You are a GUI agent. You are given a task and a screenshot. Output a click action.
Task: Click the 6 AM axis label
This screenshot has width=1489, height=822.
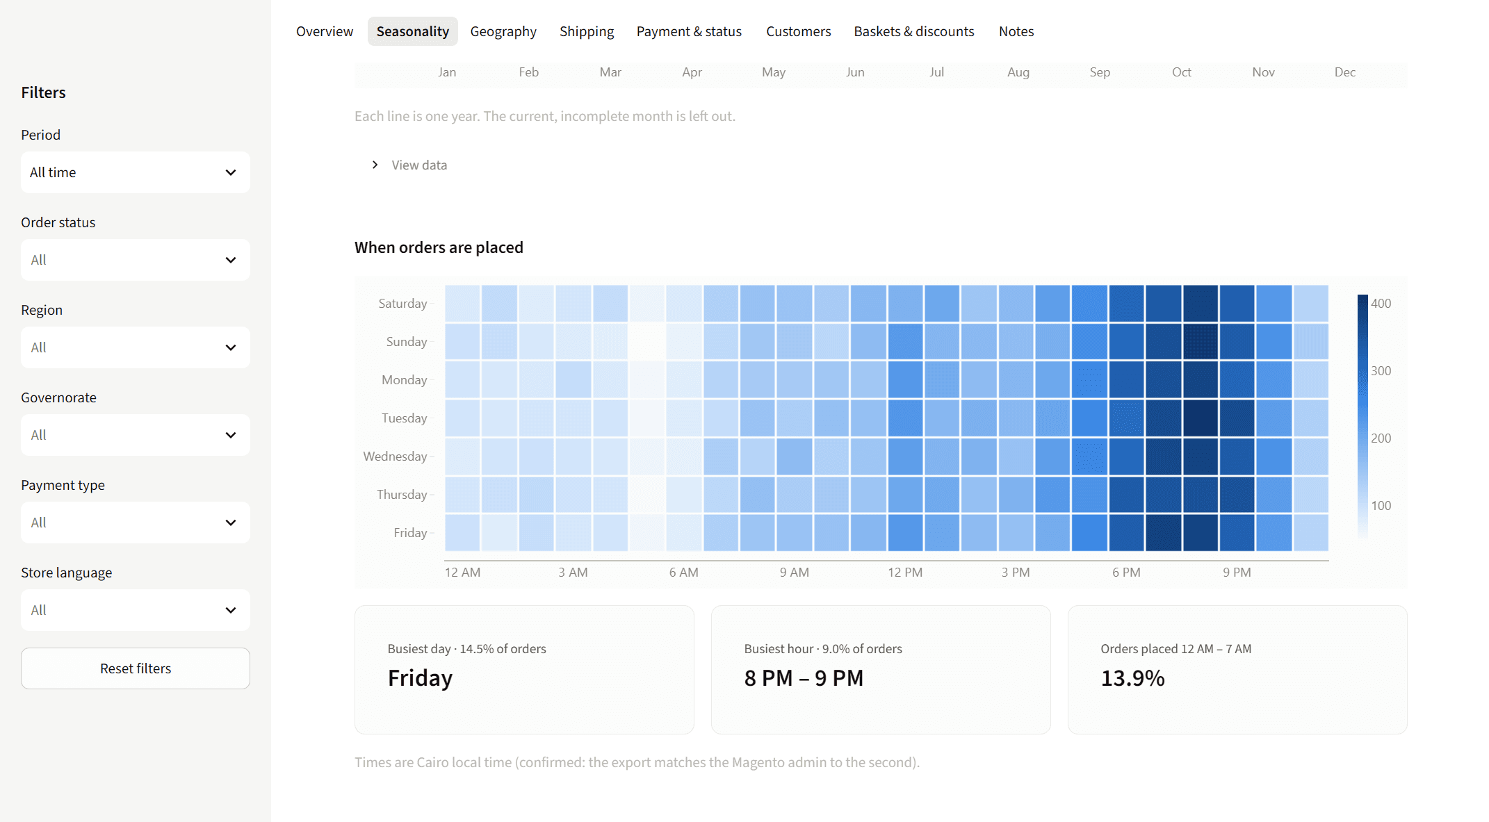click(x=683, y=573)
